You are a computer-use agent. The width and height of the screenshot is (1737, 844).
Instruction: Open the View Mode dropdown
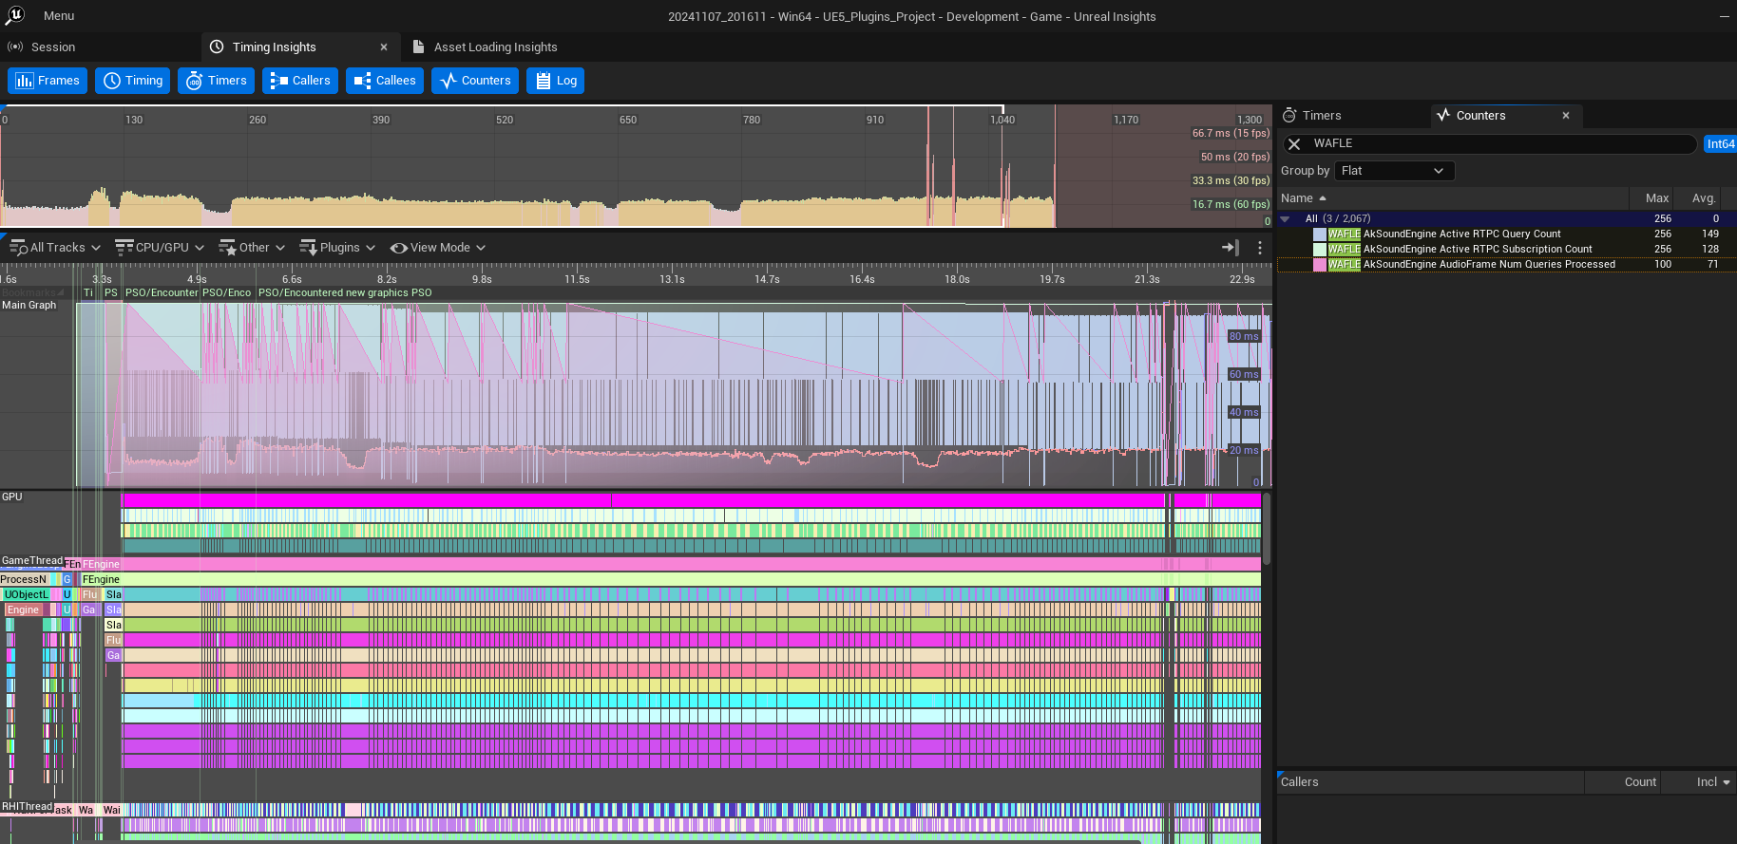click(x=438, y=248)
